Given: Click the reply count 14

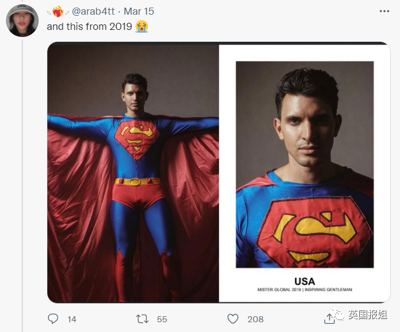Looking at the screenshot, I should tap(72, 320).
